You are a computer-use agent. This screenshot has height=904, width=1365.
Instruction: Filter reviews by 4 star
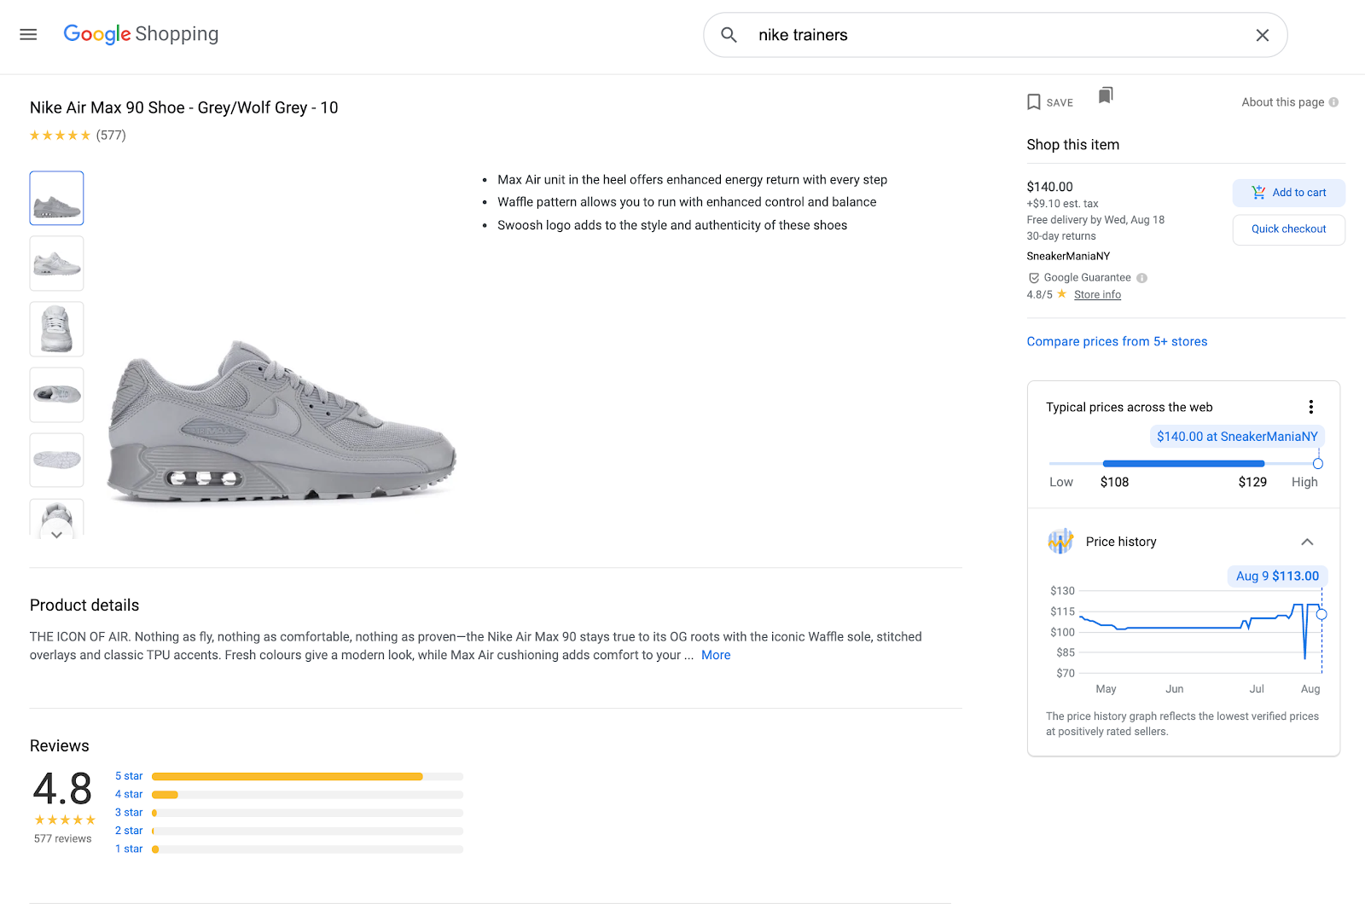[x=129, y=794]
